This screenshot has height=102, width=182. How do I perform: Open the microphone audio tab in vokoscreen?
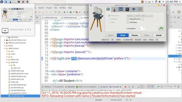coord(114,9)
